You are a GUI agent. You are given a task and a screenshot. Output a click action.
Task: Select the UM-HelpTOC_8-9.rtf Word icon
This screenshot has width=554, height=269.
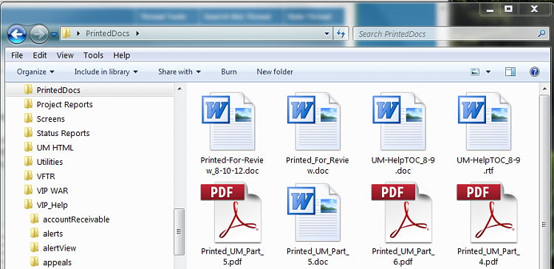coord(485,121)
